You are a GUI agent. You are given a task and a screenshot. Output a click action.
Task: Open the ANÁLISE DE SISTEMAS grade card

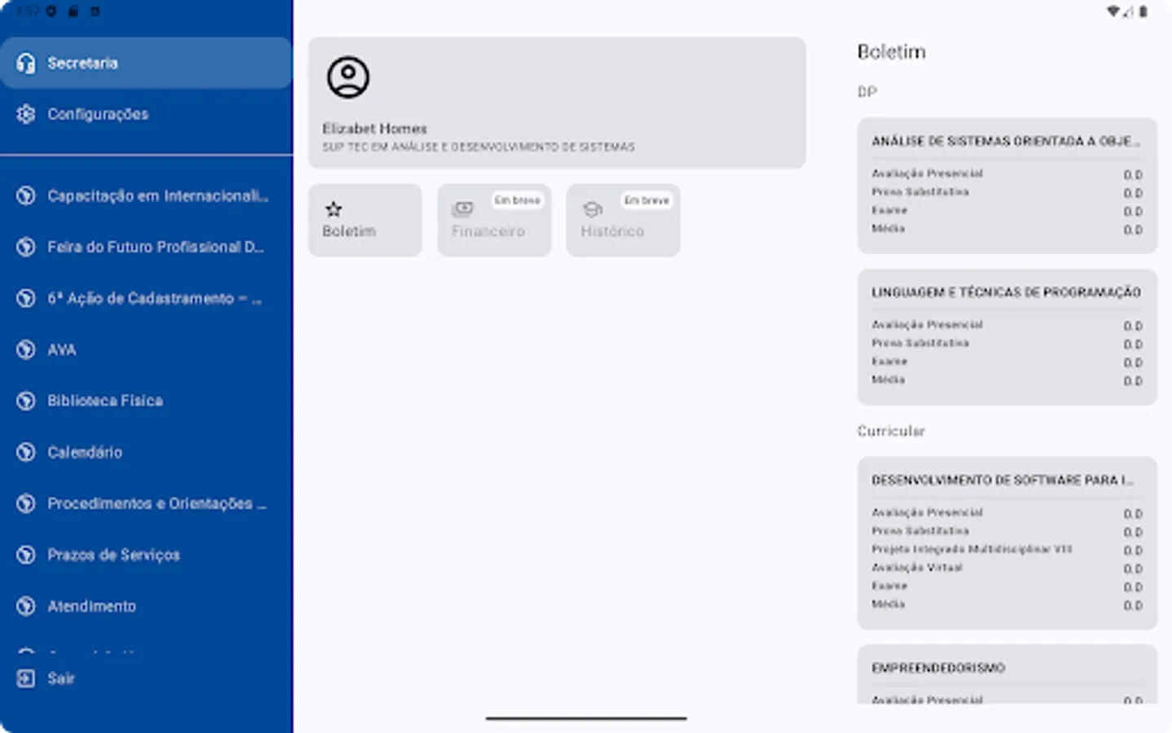pos(1007,185)
